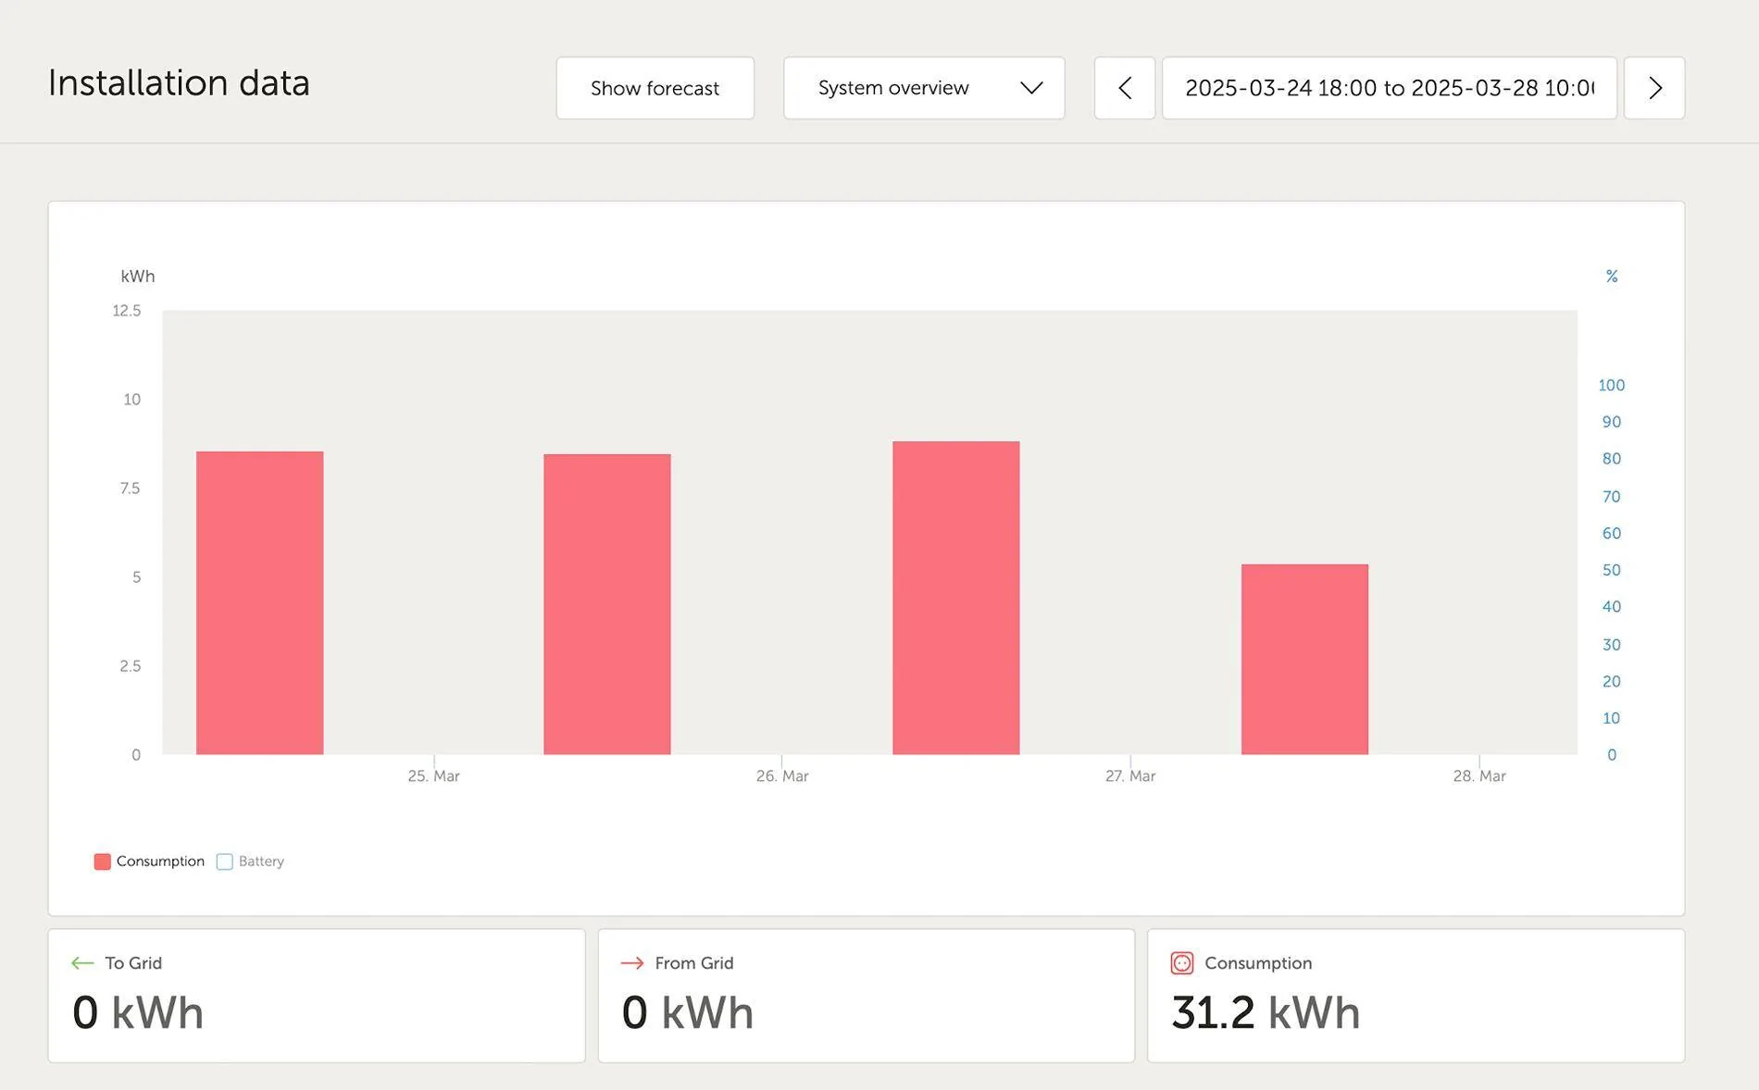
Task: Click the Consumption socket icon
Action: pyautogui.click(x=1182, y=963)
